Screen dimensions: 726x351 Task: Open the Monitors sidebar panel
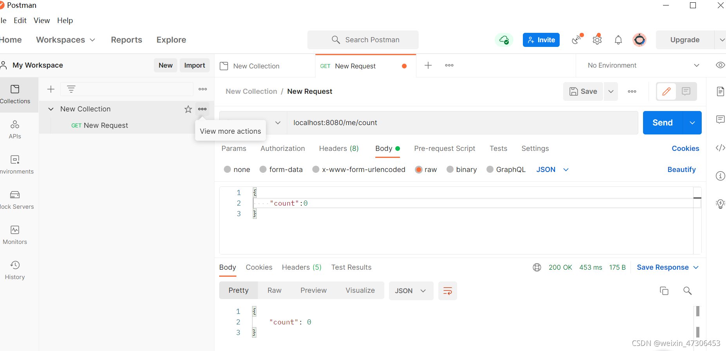pyautogui.click(x=15, y=235)
